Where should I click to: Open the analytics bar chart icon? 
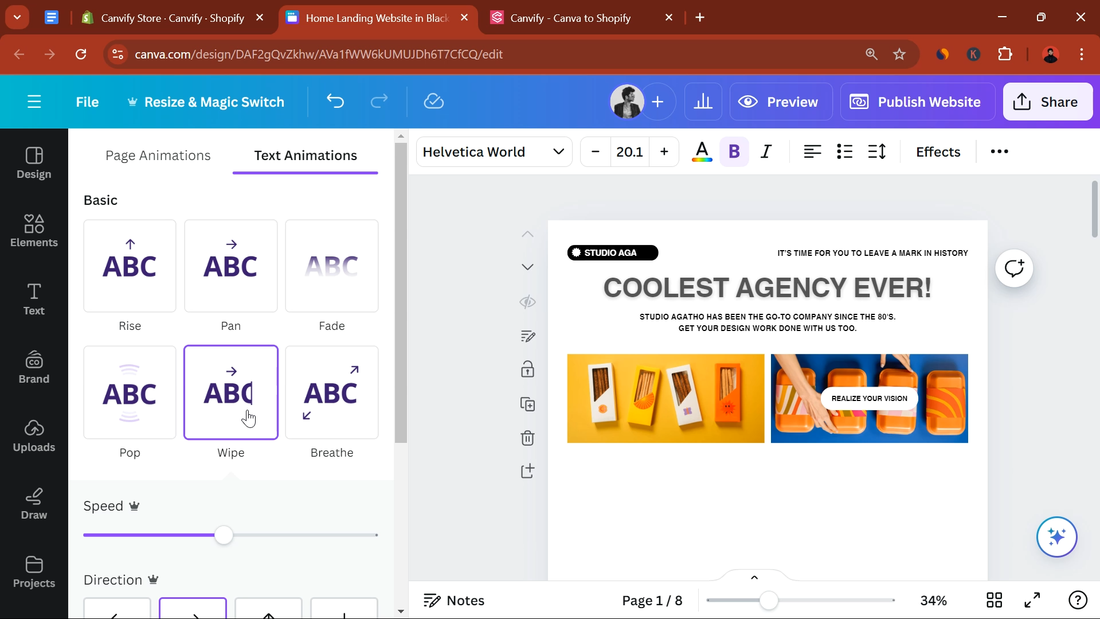[703, 102]
